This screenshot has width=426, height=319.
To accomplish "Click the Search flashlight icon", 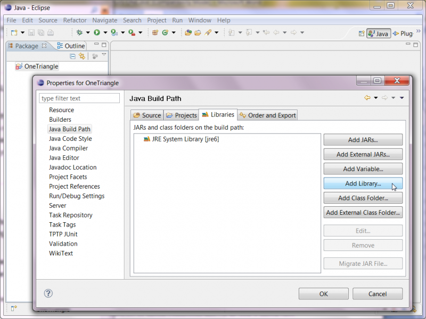I will (208, 32).
